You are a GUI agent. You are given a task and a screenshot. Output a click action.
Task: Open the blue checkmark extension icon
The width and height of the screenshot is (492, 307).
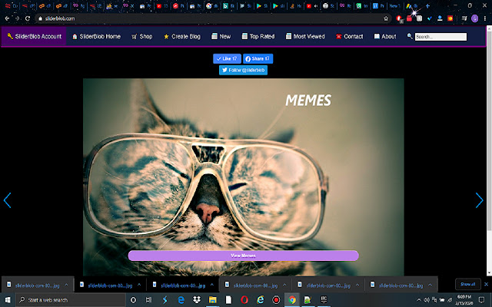(x=430, y=18)
